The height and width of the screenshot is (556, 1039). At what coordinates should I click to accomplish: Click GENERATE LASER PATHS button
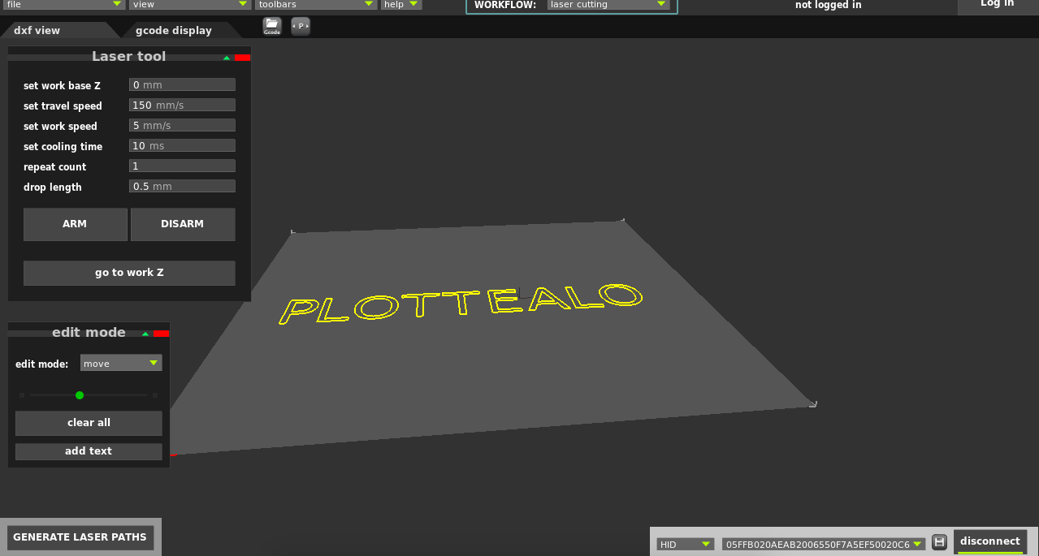[x=80, y=537]
